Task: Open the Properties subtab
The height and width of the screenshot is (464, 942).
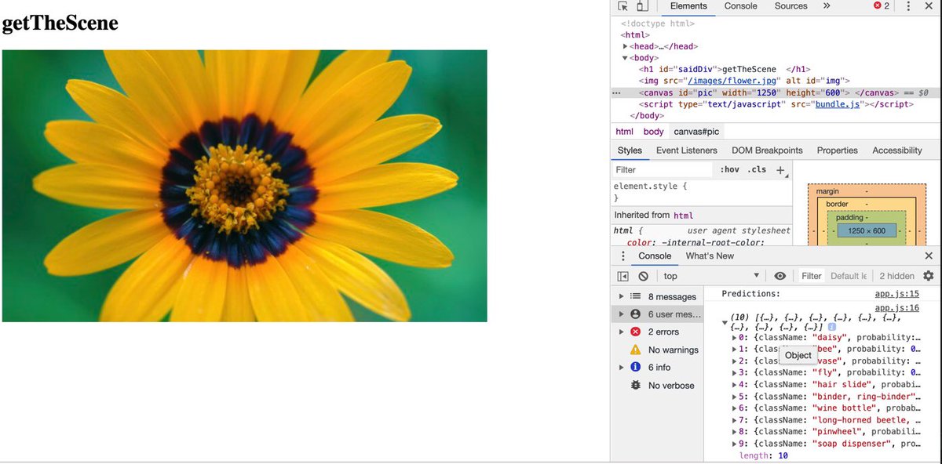Action: pyautogui.click(x=837, y=150)
